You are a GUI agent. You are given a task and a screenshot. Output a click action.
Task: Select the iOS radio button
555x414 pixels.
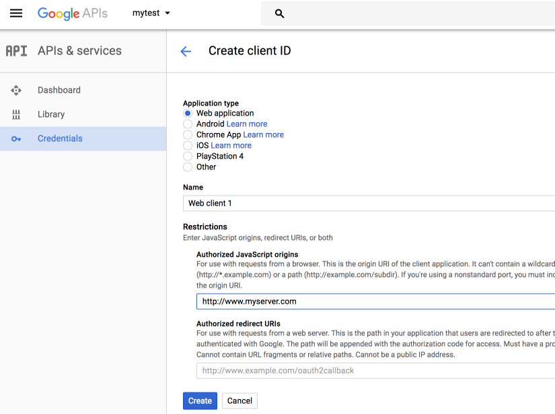point(188,146)
